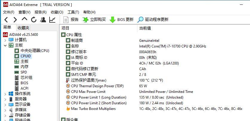Select the BIOS tree item
Image resolution: width=250 pixels, height=121 pixels.
(x=21, y=83)
